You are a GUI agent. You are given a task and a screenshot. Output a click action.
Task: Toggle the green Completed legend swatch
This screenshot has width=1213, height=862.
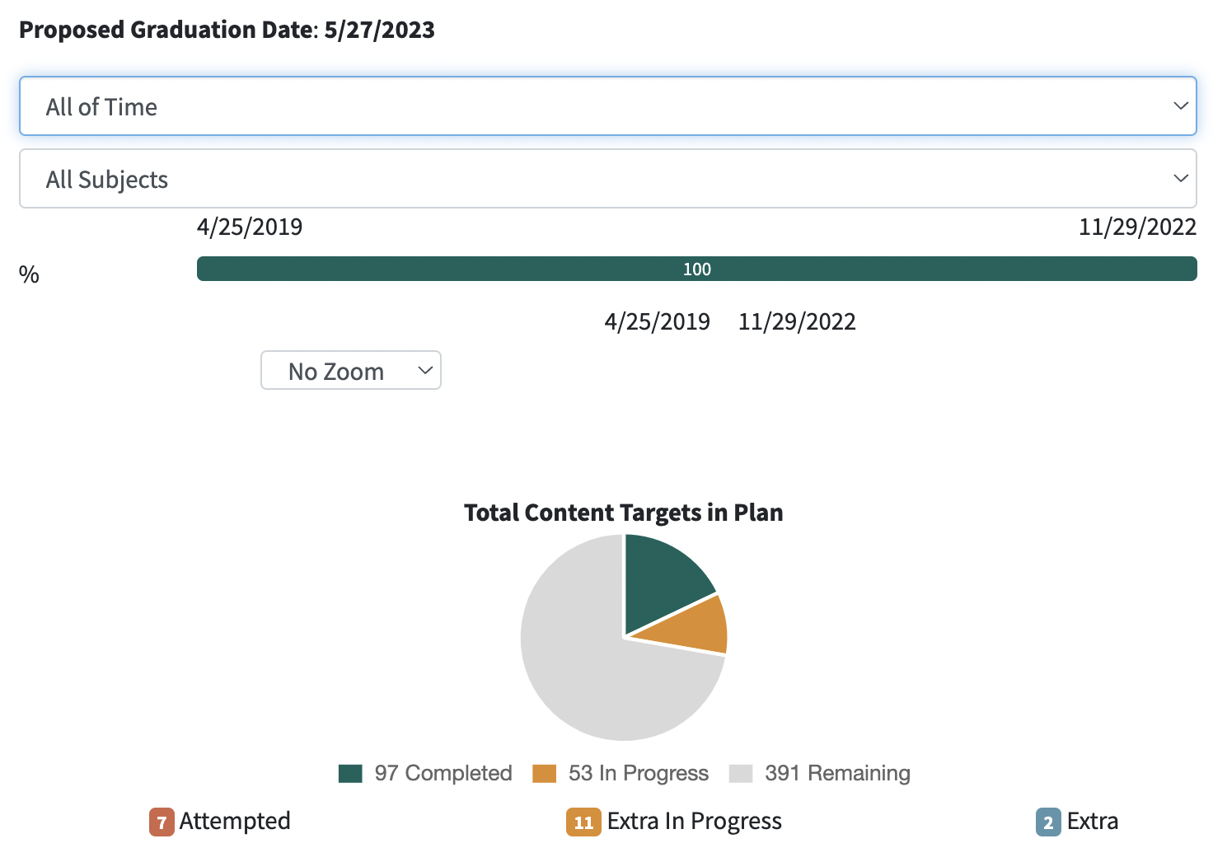pyautogui.click(x=350, y=773)
